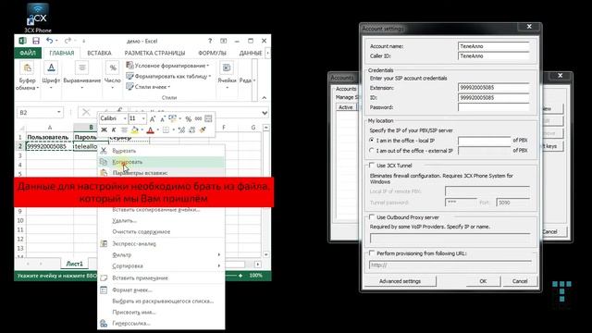Open the 3CX Phone desktop shortcut
The image size is (592, 333).
point(38,18)
